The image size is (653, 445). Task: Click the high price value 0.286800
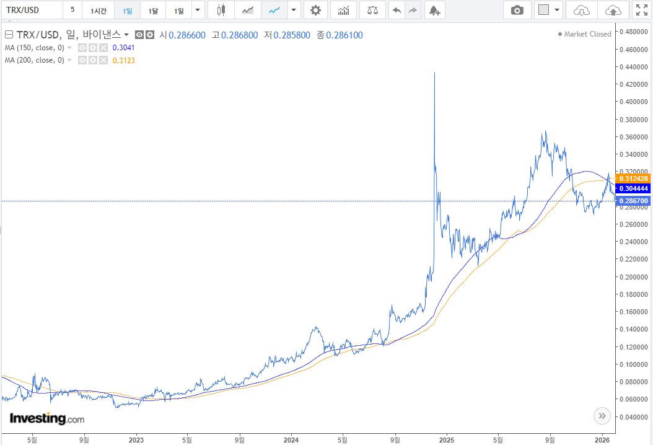point(240,35)
